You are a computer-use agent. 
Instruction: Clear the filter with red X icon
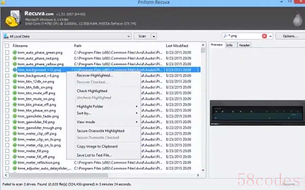point(264,36)
